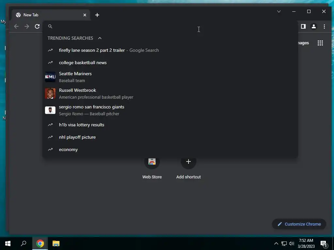Open the Web Store shortcut

click(152, 168)
